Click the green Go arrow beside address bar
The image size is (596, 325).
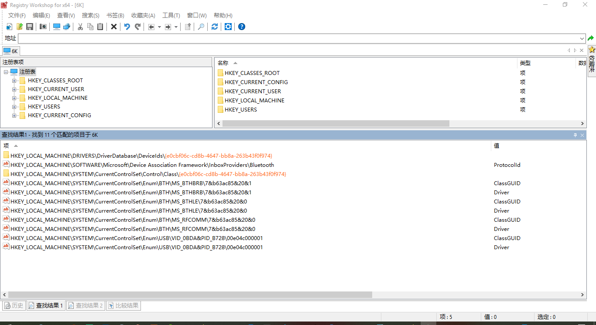tap(591, 38)
